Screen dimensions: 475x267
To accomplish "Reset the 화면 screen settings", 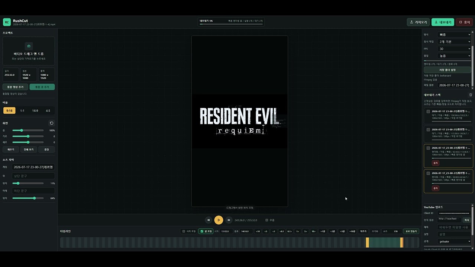I will coord(52,123).
